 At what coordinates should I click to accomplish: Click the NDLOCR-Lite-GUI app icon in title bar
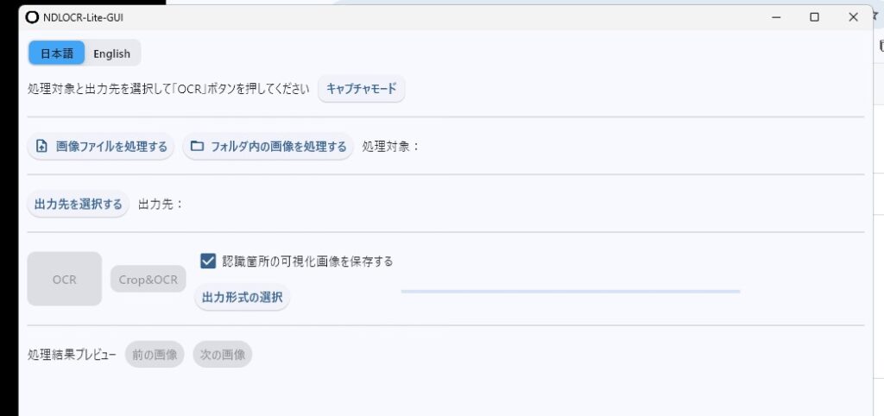click(x=33, y=16)
